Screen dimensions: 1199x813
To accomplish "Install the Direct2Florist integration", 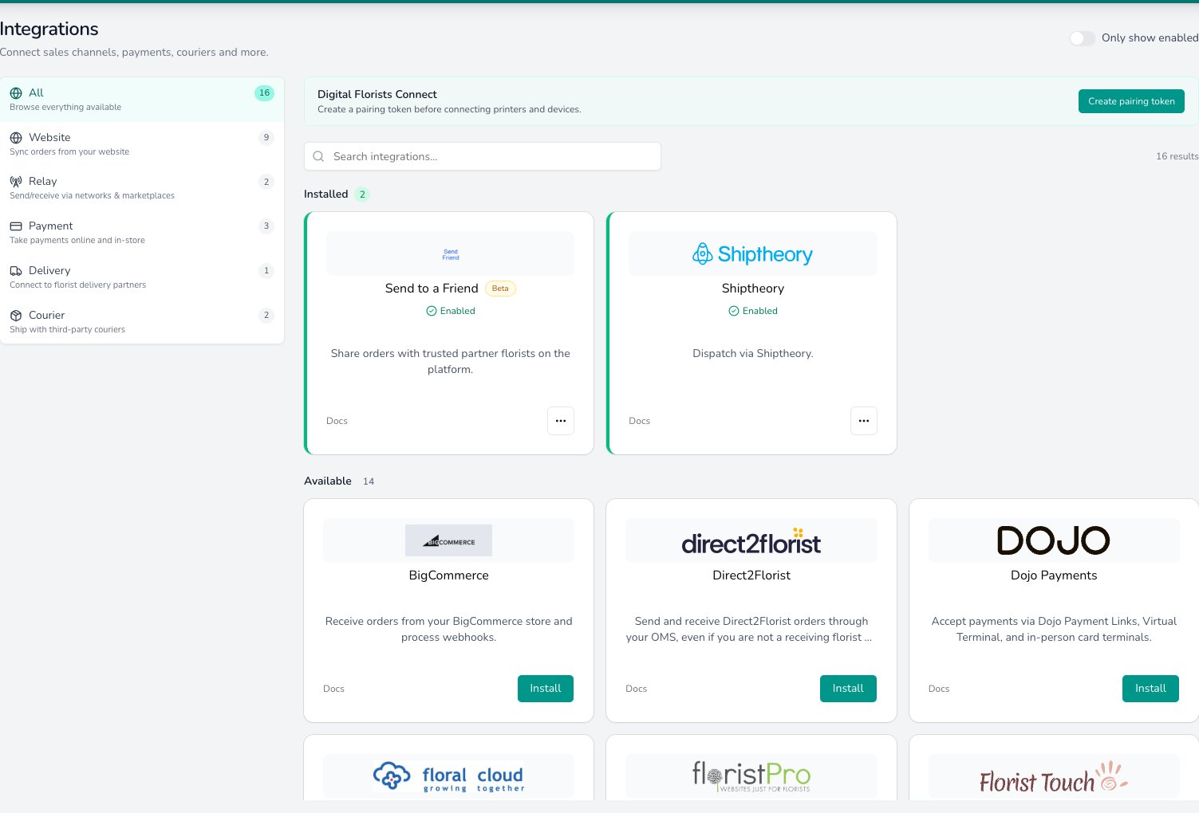I will tap(848, 689).
